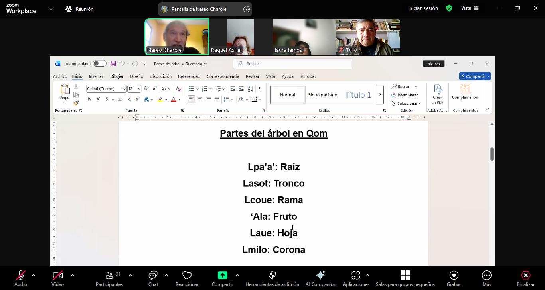Viewport: 545px width, 290px height.
Task: Switch to the Revisar ribbon tab
Action: [x=252, y=76]
